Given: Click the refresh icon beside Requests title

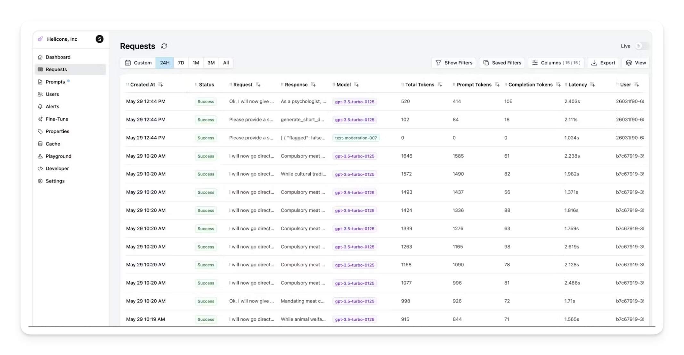Looking at the screenshot, I should click(164, 46).
